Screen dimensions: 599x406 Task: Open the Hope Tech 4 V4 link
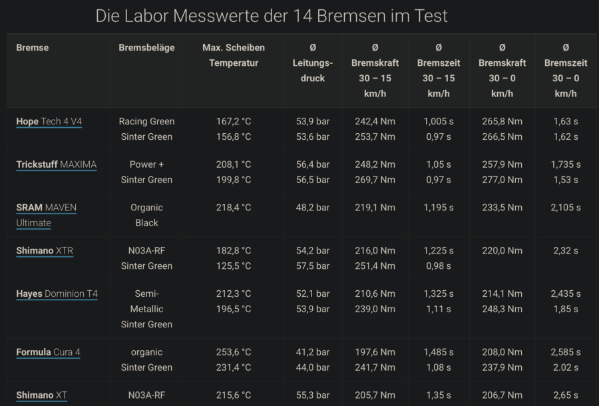[x=49, y=122]
